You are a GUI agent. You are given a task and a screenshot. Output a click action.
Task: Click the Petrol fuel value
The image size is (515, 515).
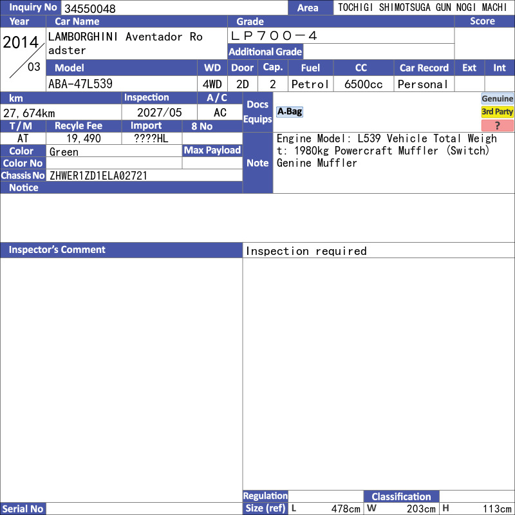(x=310, y=84)
